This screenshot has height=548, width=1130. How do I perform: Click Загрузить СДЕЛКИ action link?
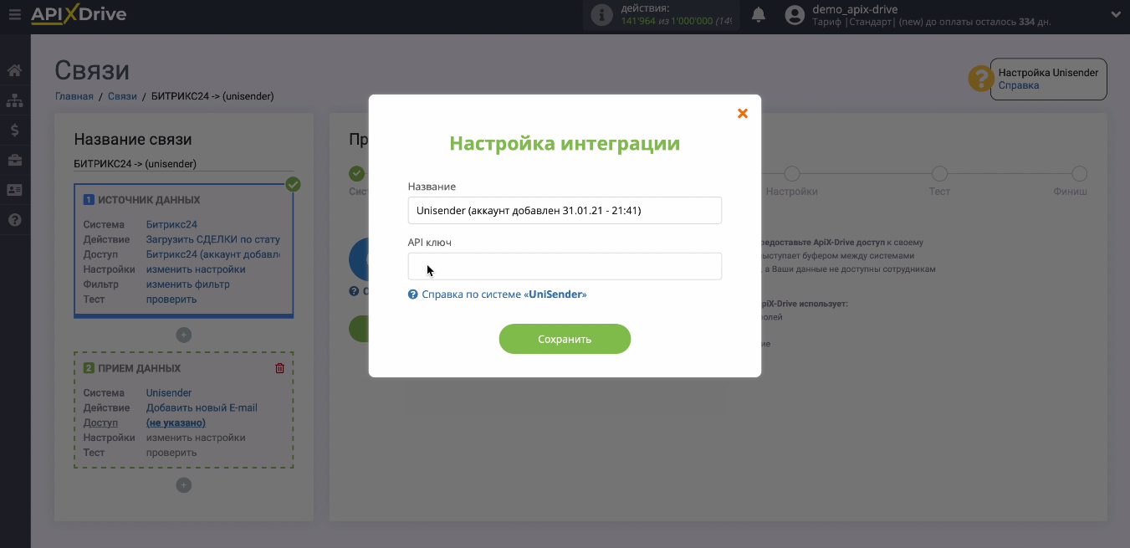point(213,239)
